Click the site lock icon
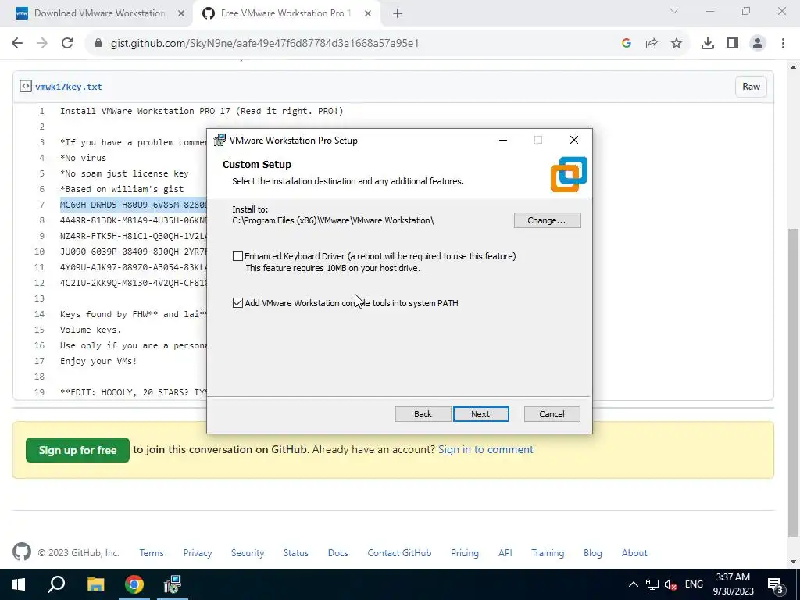This screenshot has height=600, width=800. [98, 44]
